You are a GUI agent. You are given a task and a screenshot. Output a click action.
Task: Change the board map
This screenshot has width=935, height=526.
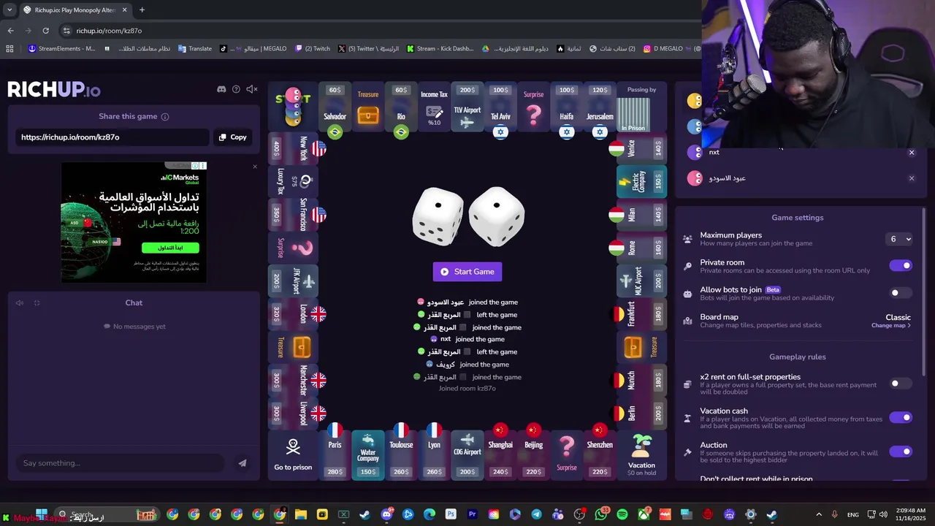890,326
